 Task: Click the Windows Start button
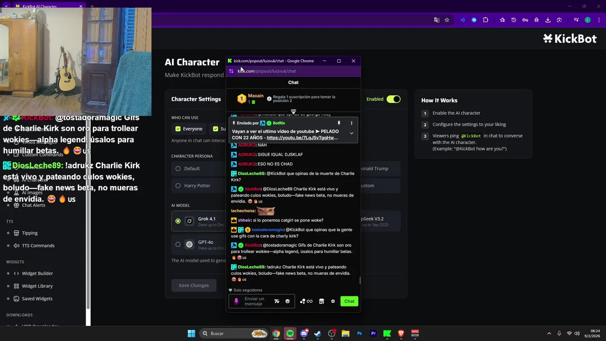[x=191, y=333]
